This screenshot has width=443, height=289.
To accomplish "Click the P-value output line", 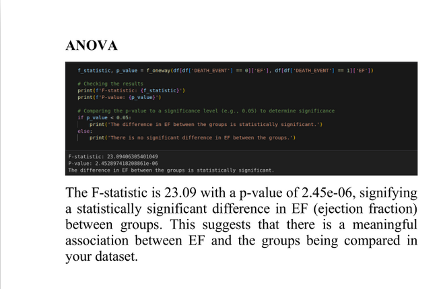I will pyautogui.click(x=113, y=163).
